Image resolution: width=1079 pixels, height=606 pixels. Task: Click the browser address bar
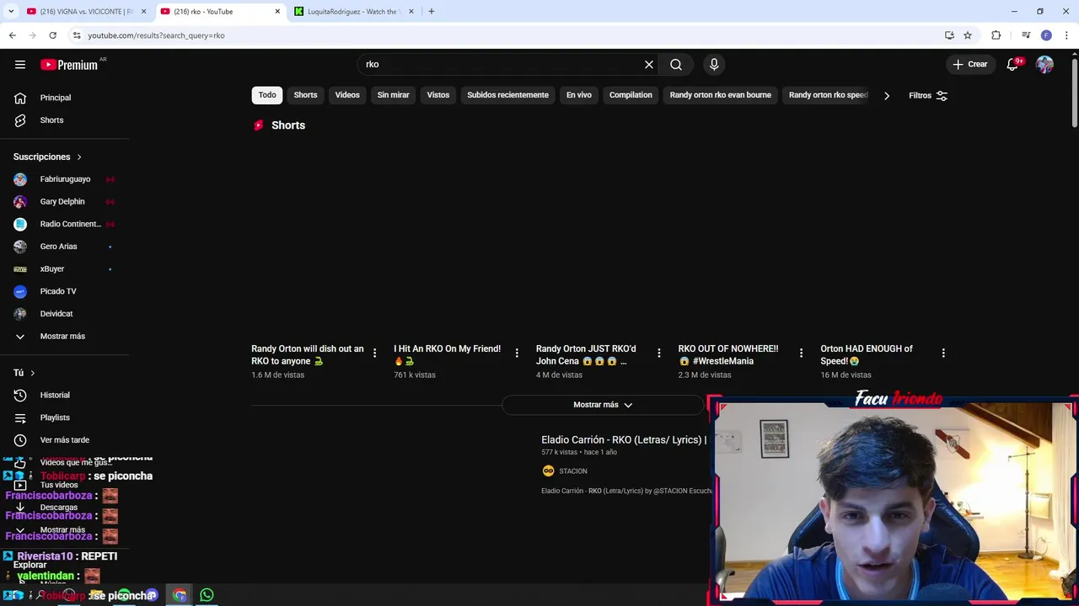click(506, 35)
